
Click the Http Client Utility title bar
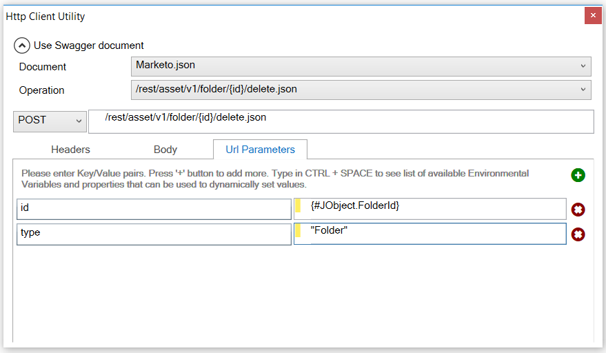click(276, 16)
